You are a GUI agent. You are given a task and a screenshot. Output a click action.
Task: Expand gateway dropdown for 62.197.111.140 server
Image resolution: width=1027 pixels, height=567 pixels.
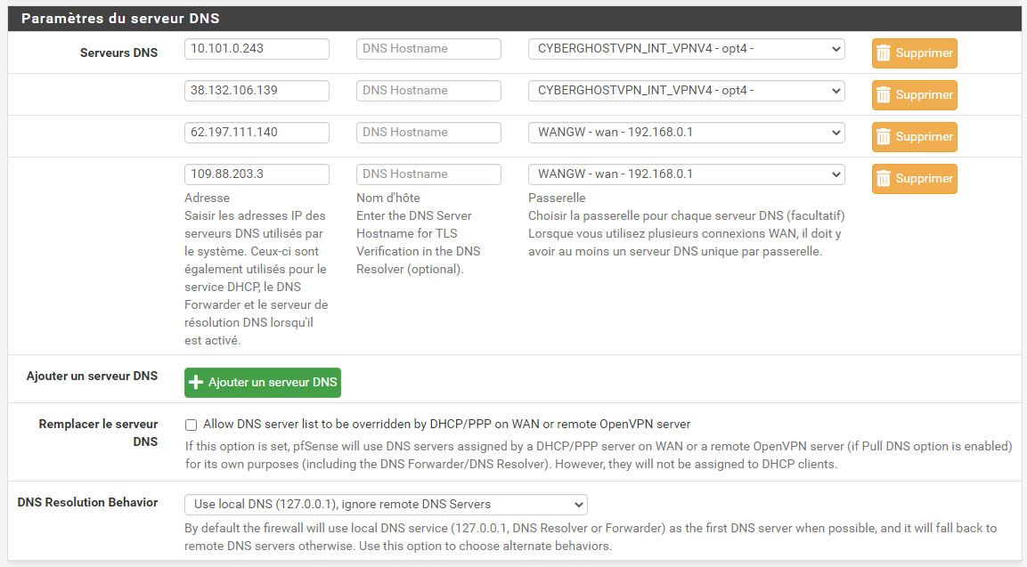(x=686, y=133)
